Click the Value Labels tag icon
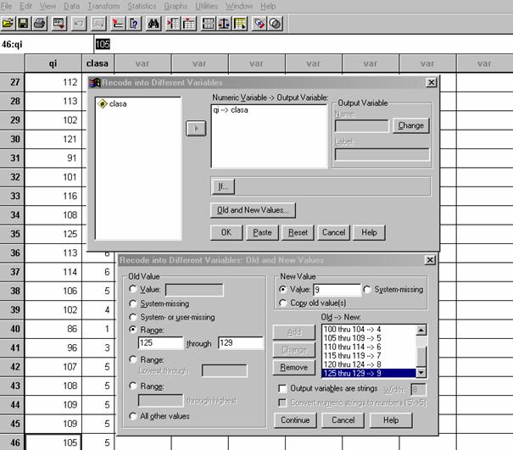 [x=260, y=23]
